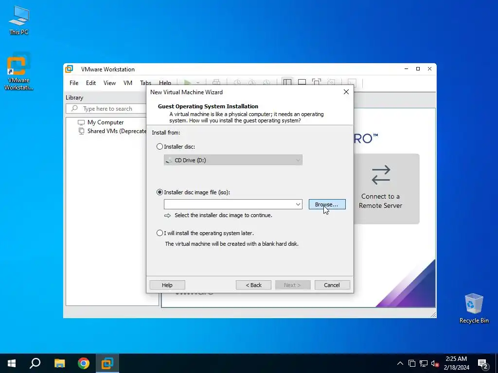Click the Help button in the wizard
The width and height of the screenshot is (498, 373).
(x=167, y=285)
